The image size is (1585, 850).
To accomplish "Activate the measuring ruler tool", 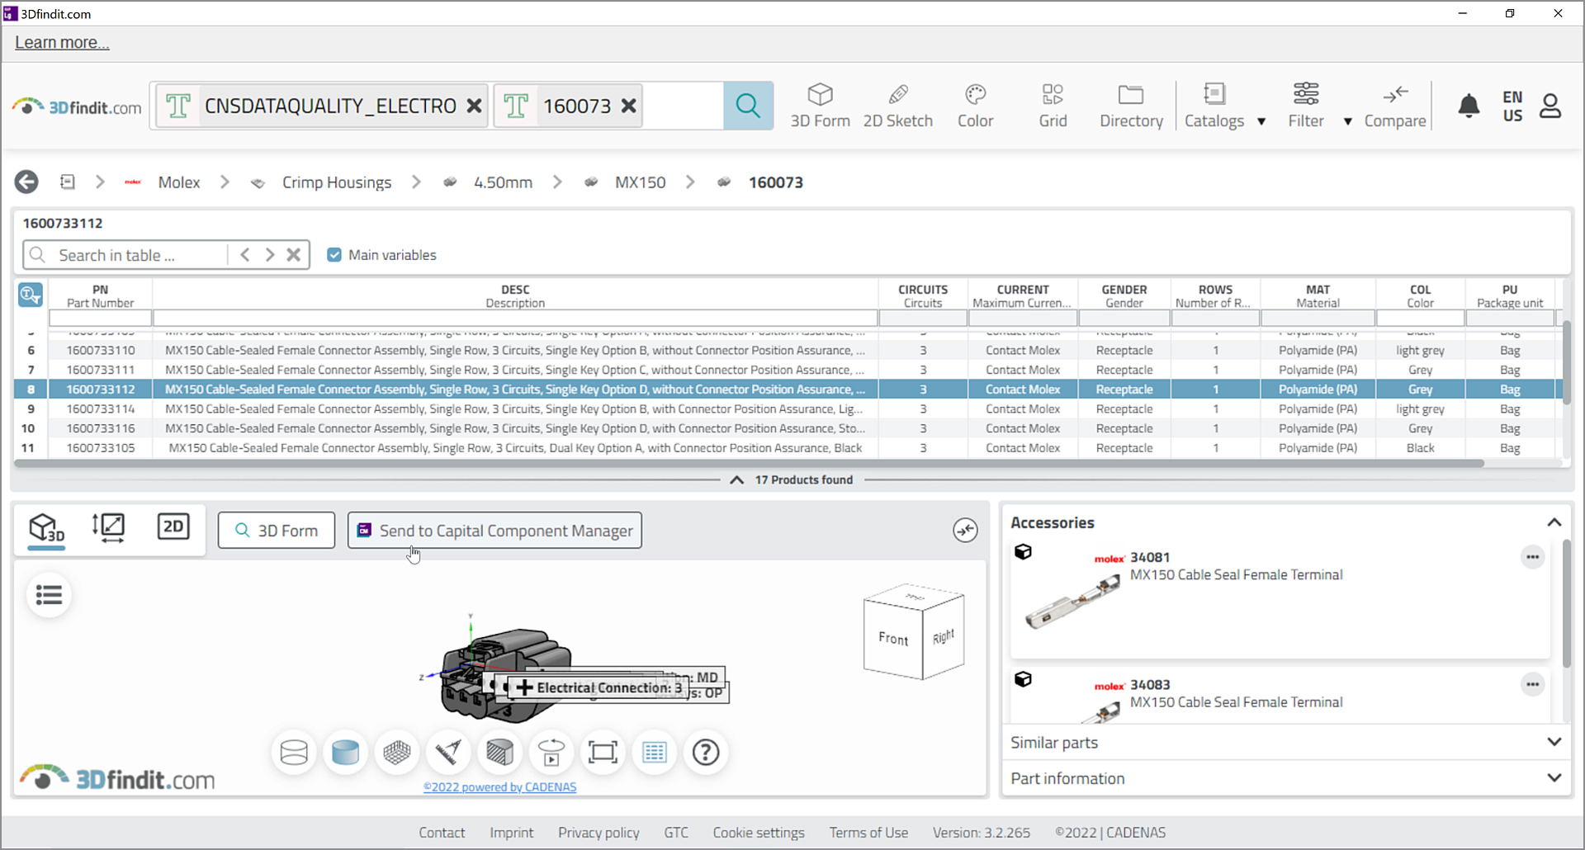I will click(448, 752).
